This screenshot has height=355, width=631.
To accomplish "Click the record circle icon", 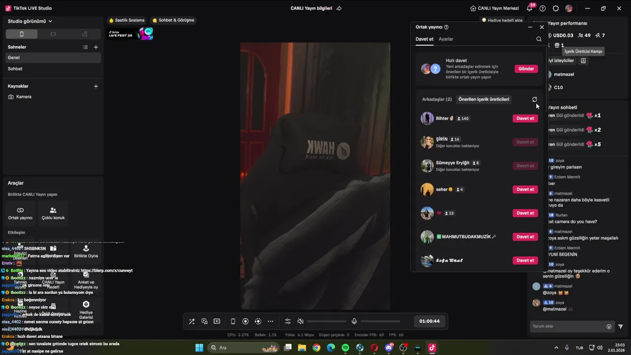I will coord(245,321).
